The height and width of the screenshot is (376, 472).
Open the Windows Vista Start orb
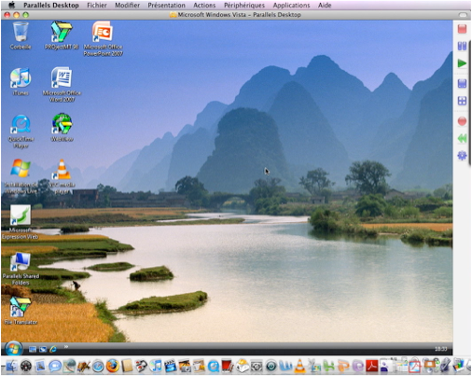pos(13,349)
